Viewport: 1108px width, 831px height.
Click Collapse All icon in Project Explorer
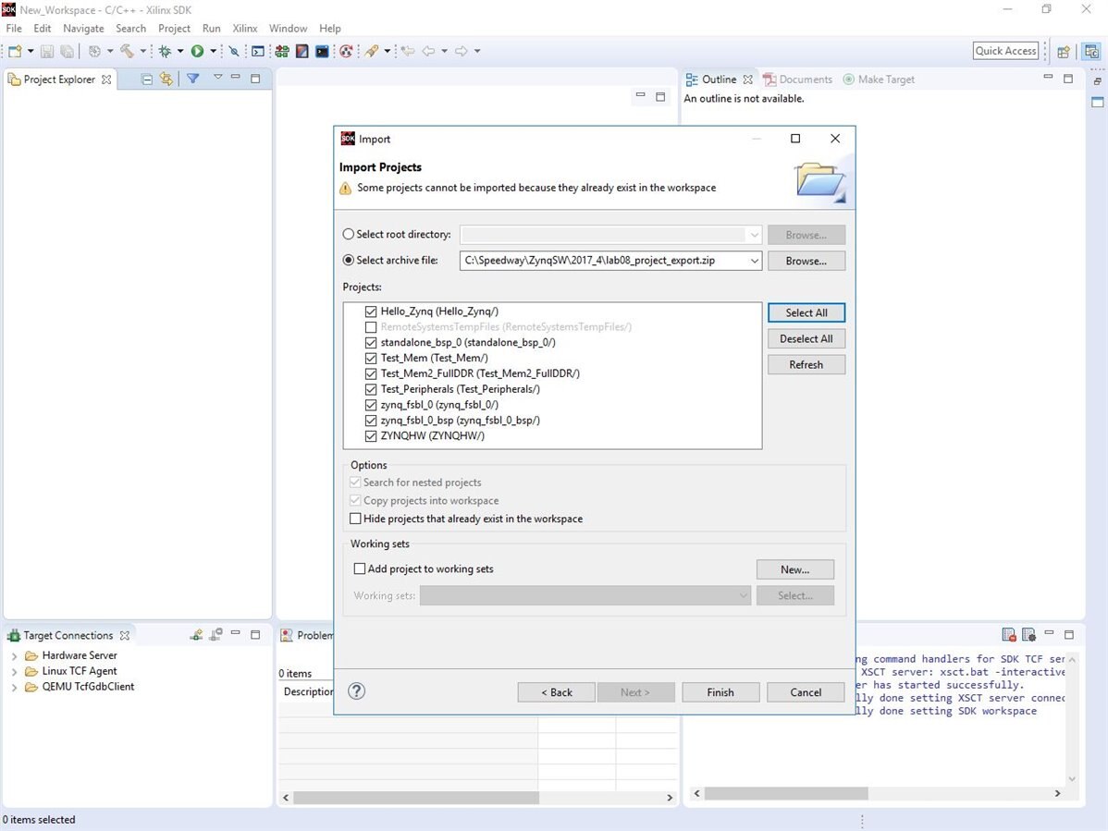tap(147, 79)
